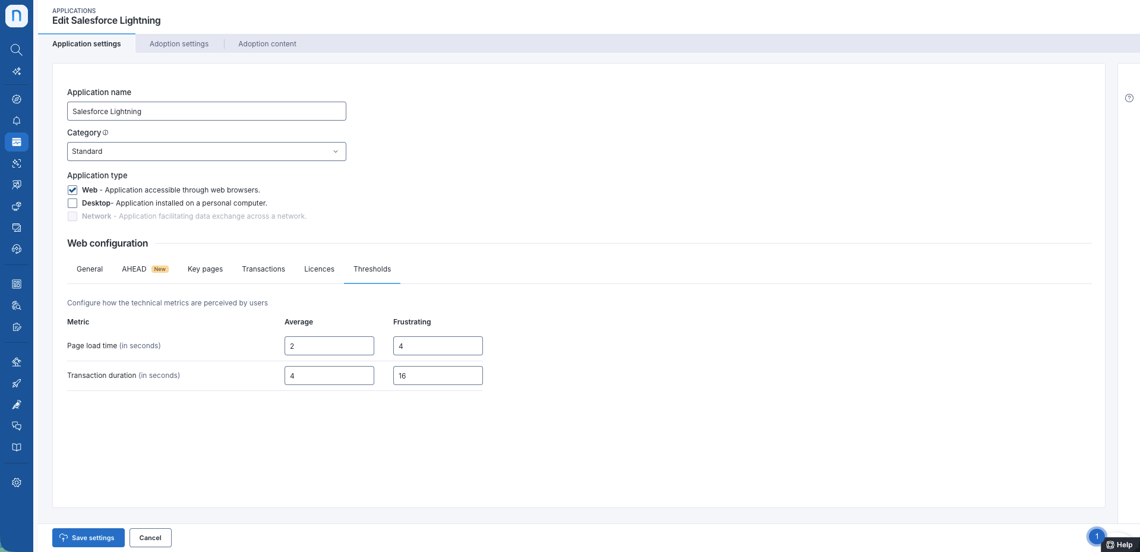Select the Thresholds tab
Screen dimensions: 1140x552
(x=372, y=269)
